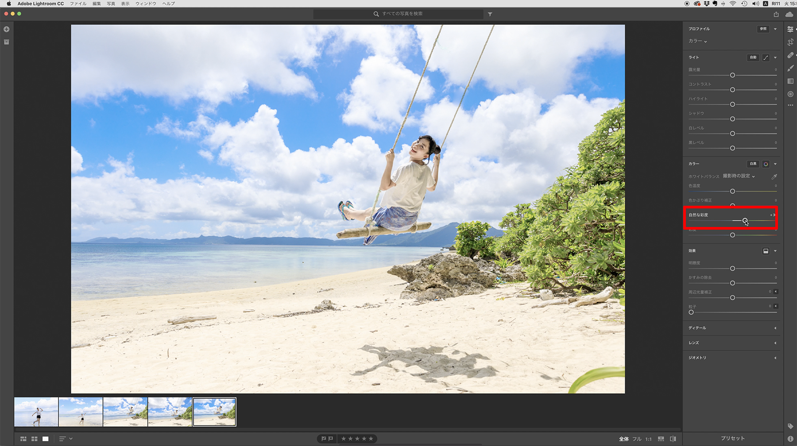Image resolution: width=797 pixels, height=446 pixels.
Task: Flag the photo as a pick
Action: click(x=324, y=439)
